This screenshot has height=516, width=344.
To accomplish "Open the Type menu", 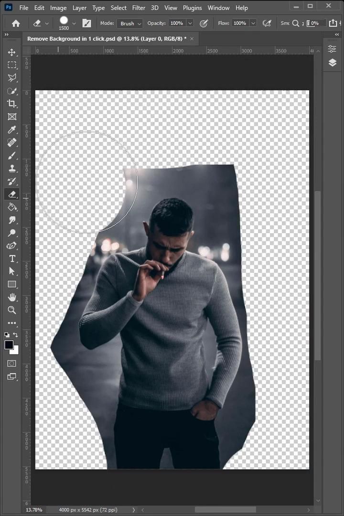I will tap(98, 8).
